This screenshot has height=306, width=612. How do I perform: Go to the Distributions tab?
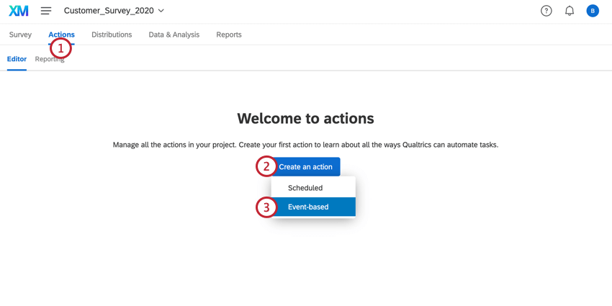pos(112,35)
